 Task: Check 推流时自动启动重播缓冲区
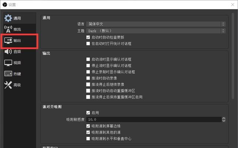(x=88, y=91)
